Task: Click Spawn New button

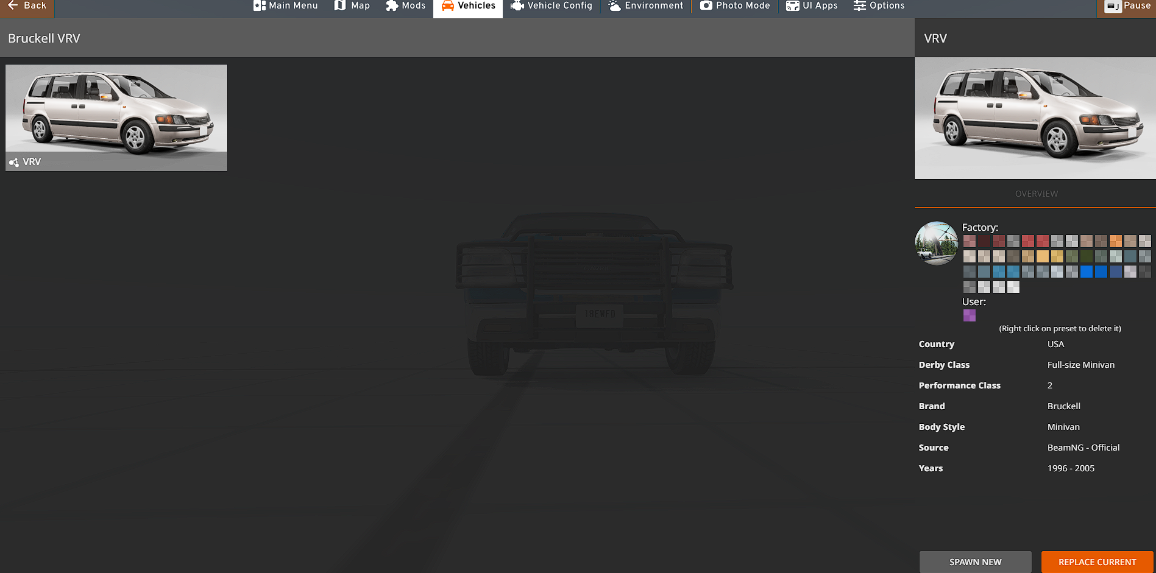Action: 976,562
